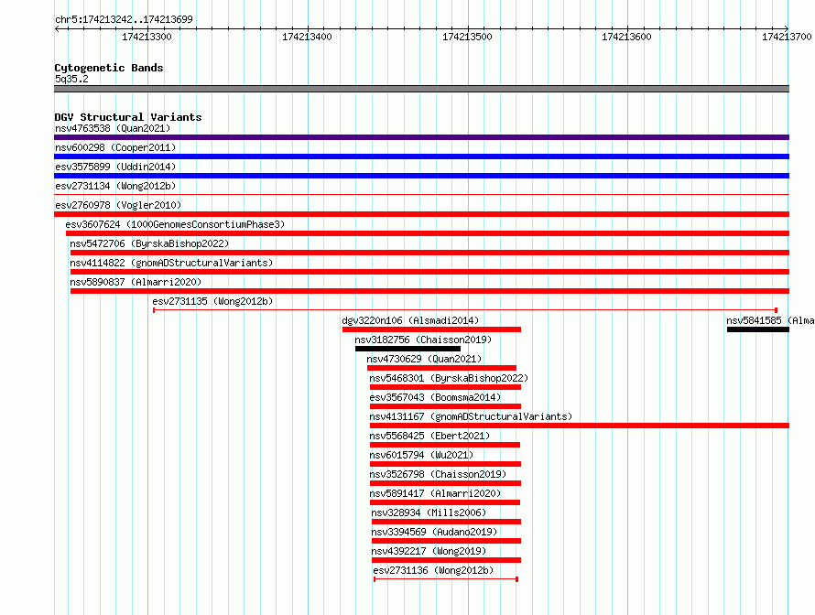
Task: Click the red esv3567043 variant bar
Action: click(445, 406)
